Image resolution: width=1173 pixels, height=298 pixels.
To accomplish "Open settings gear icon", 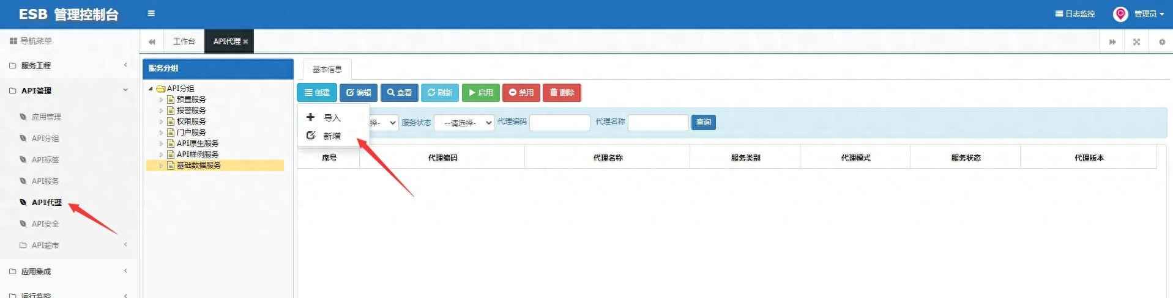I will [1161, 42].
